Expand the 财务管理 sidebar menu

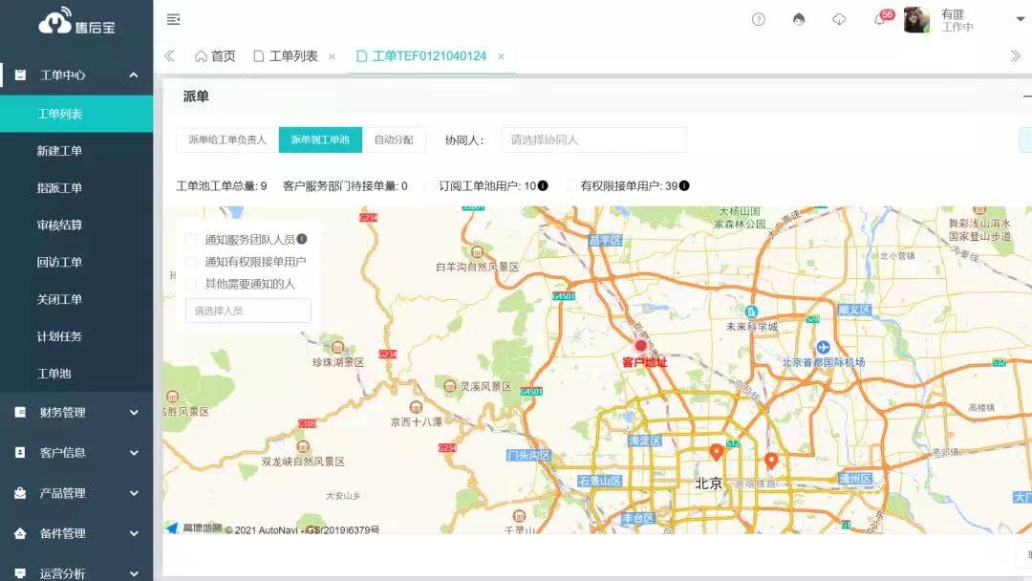76,413
